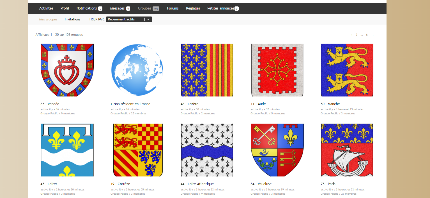Click the Corrèze quartered coat of arms
Screen dimensions: 430x198
click(138, 150)
